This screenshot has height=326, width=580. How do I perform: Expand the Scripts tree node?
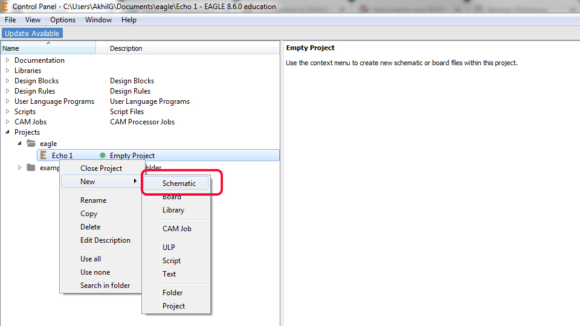7,111
